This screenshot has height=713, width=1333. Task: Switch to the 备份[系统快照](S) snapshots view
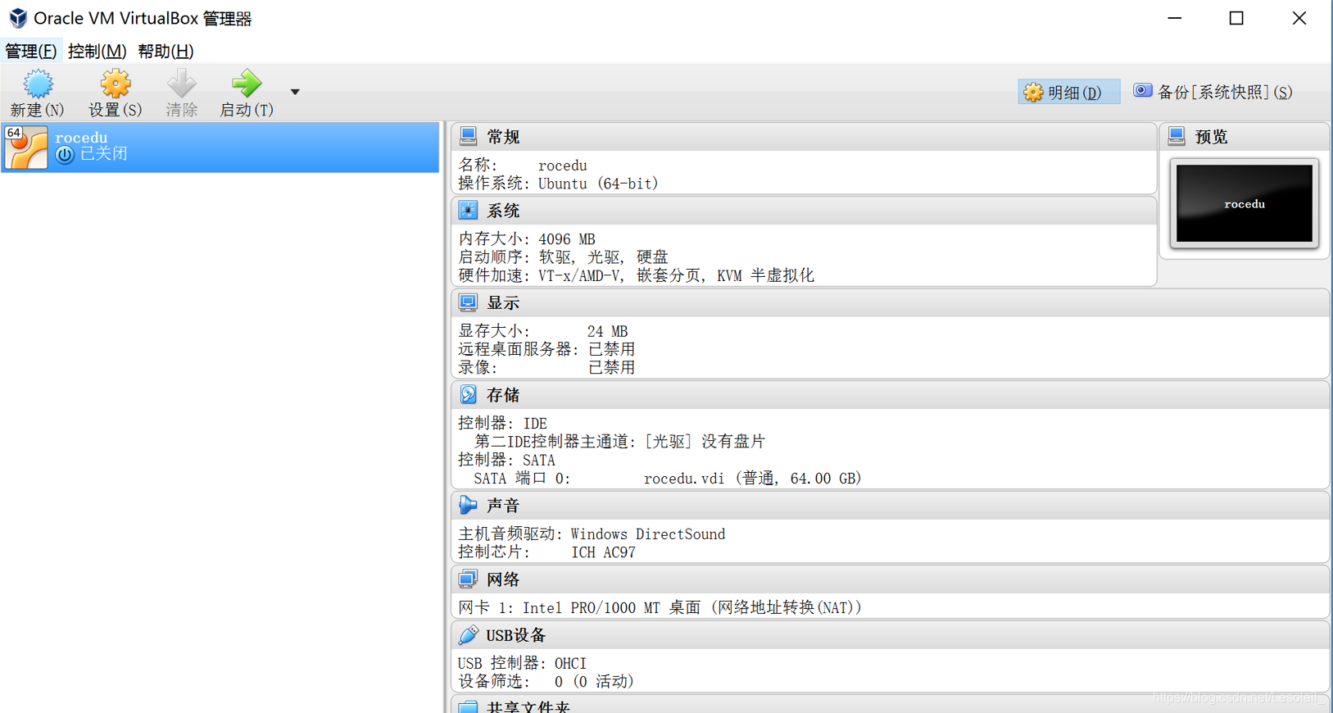1214,92
